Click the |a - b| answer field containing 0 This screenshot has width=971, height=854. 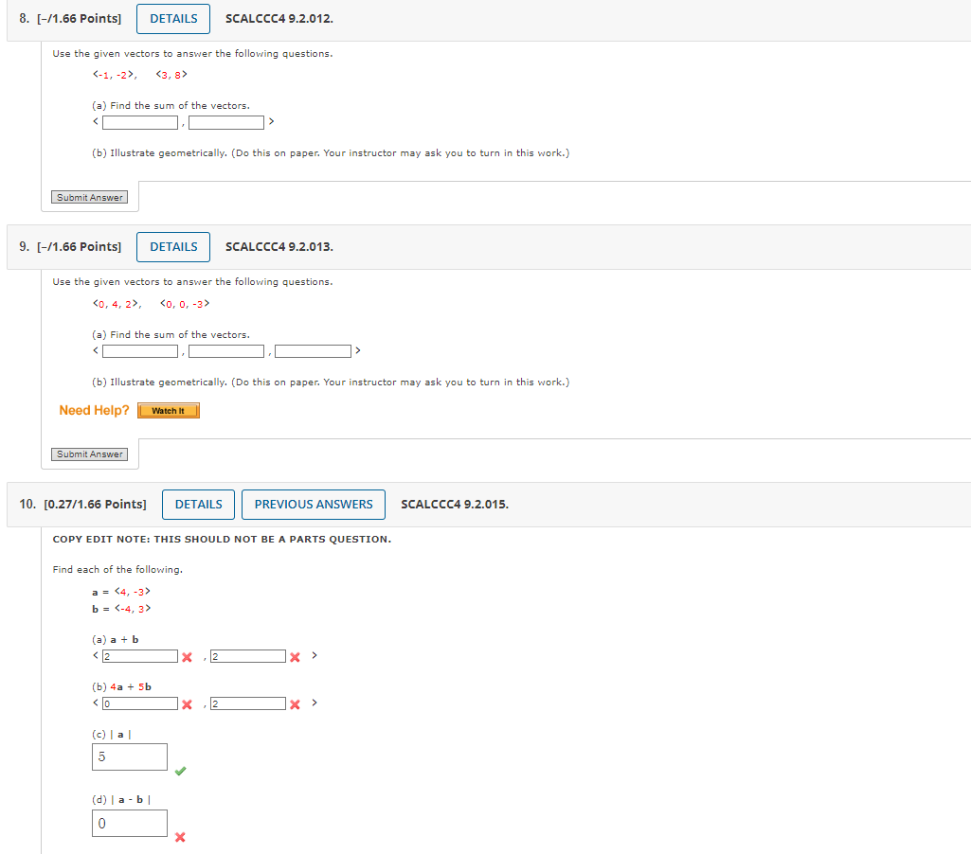point(130,823)
